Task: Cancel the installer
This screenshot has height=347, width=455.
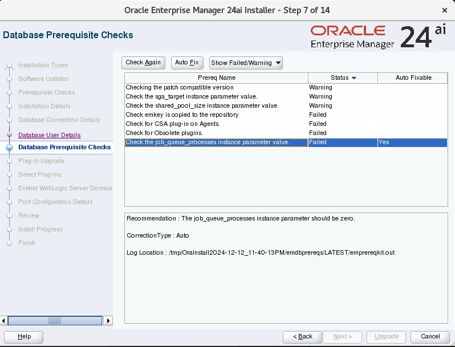Action: click(x=430, y=337)
